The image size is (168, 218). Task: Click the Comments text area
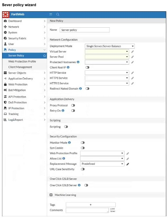point(87,210)
